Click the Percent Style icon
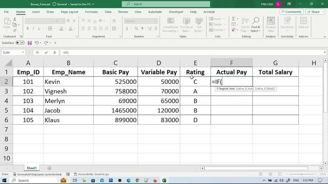This screenshot has width=328, height=184. tap(136, 29)
